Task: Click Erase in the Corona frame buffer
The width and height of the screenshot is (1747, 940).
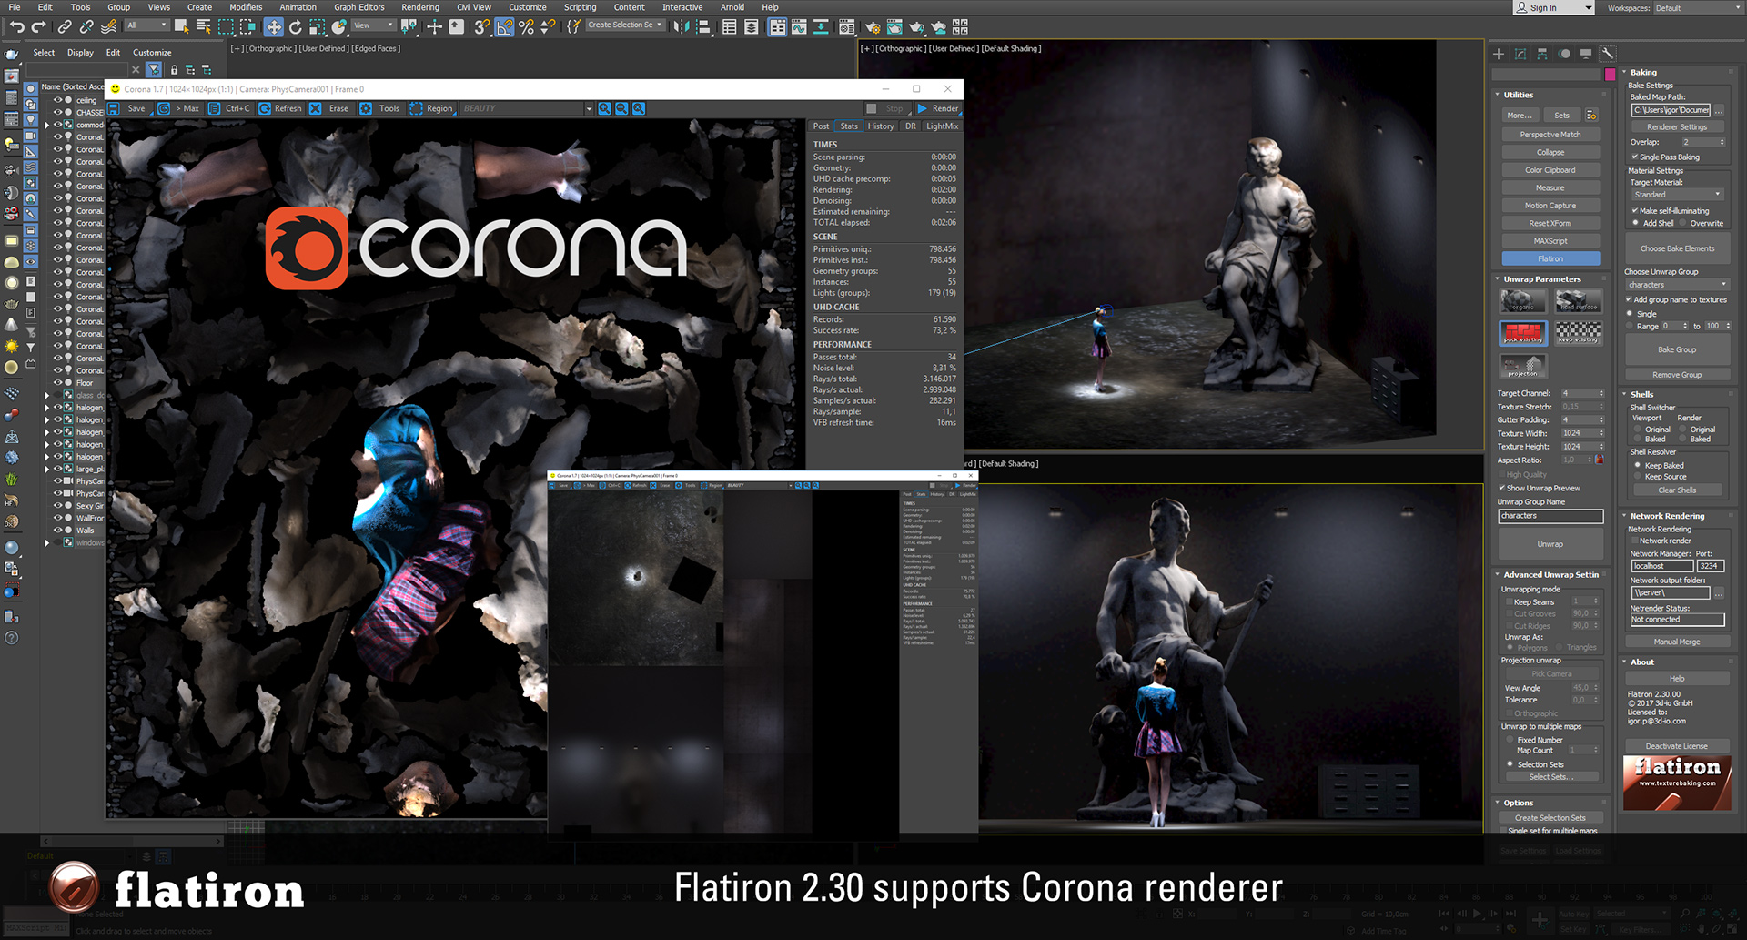Action: tap(329, 108)
